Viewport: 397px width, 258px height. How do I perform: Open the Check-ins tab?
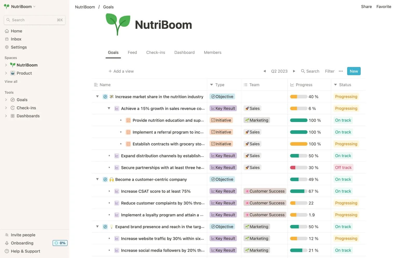(x=155, y=52)
